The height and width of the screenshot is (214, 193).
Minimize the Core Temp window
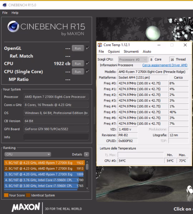pyautogui.click(x=159, y=45)
